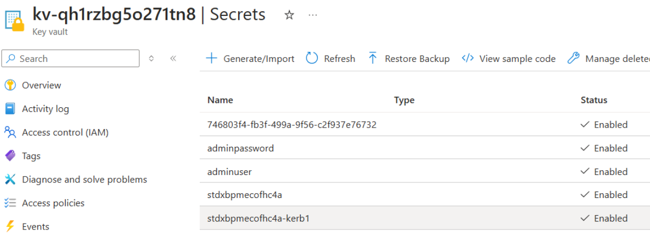Refresh the secrets list
Viewport: 650px width, 246px height.
click(x=331, y=59)
